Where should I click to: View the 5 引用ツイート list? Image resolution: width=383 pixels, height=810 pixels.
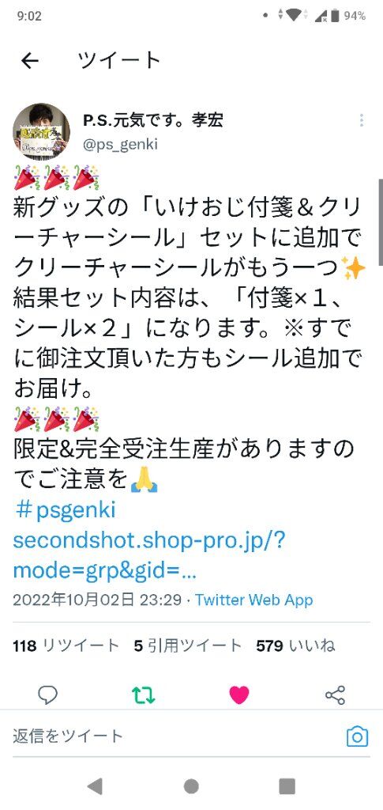coord(188,645)
